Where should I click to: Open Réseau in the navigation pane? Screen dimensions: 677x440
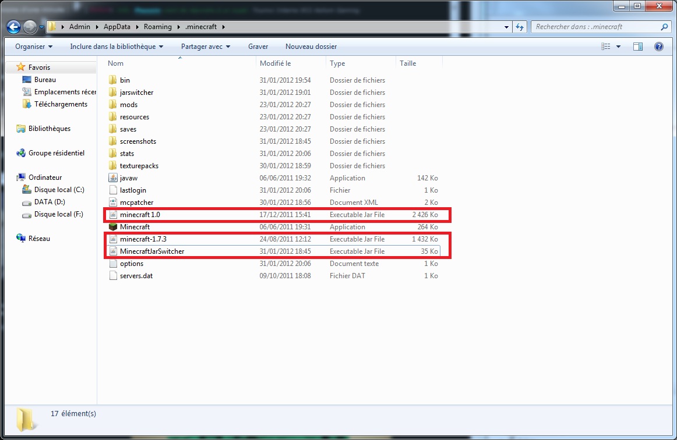[x=39, y=239]
